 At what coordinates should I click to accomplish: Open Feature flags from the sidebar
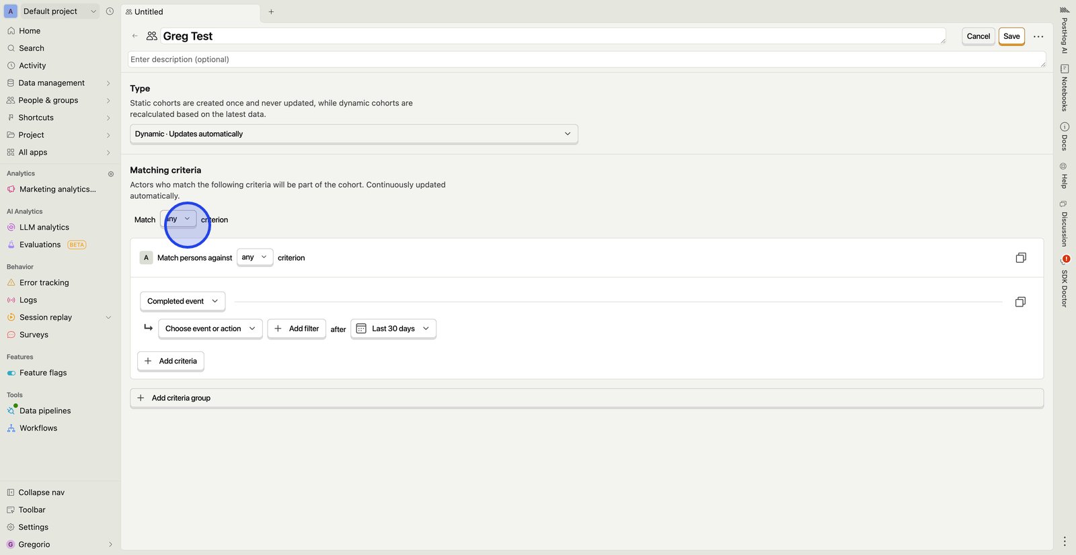coord(43,373)
